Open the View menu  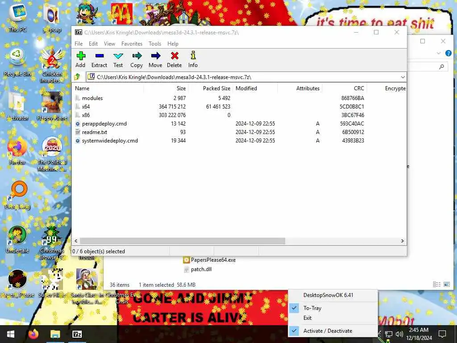click(x=109, y=44)
